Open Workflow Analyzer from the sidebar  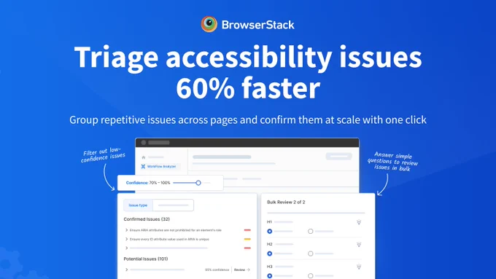click(161, 166)
